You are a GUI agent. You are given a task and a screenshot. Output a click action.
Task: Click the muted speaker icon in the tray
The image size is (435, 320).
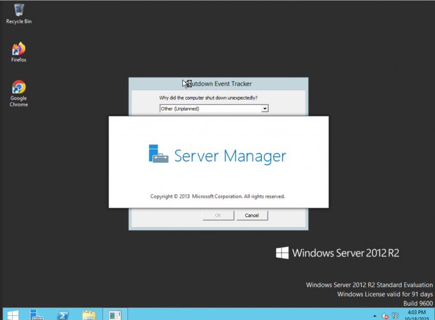point(384,316)
